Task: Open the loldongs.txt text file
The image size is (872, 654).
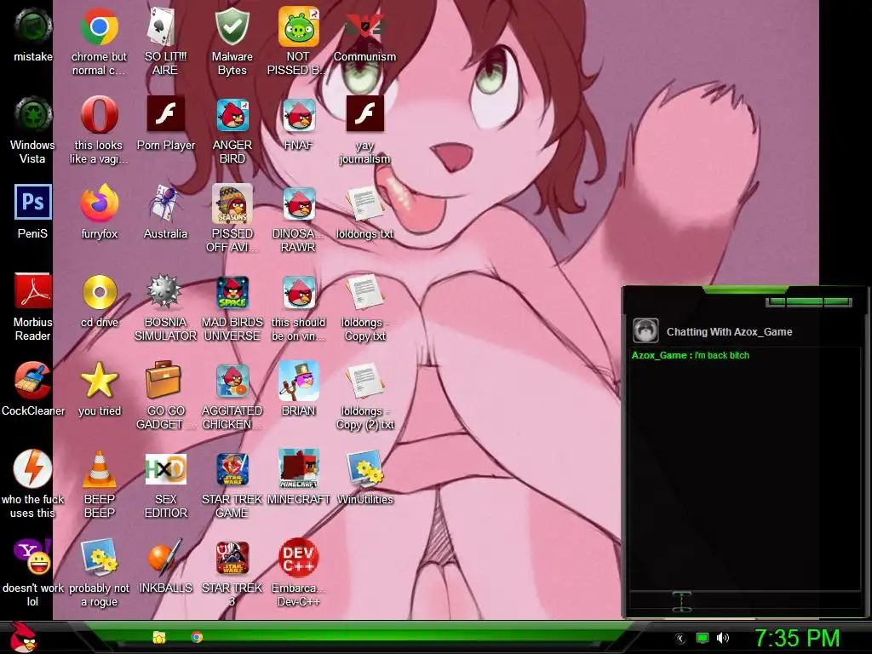Action: 364,203
